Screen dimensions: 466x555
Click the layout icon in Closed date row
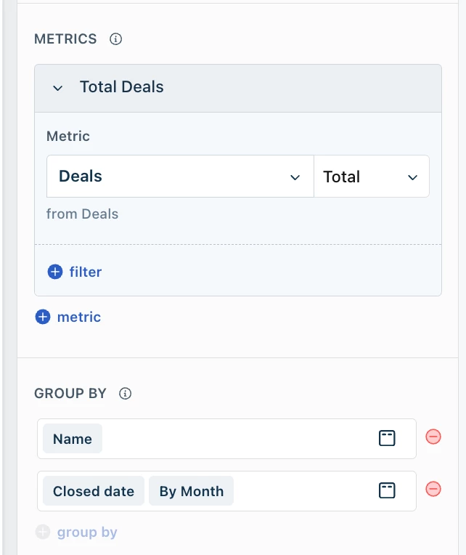tap(387, 490)
